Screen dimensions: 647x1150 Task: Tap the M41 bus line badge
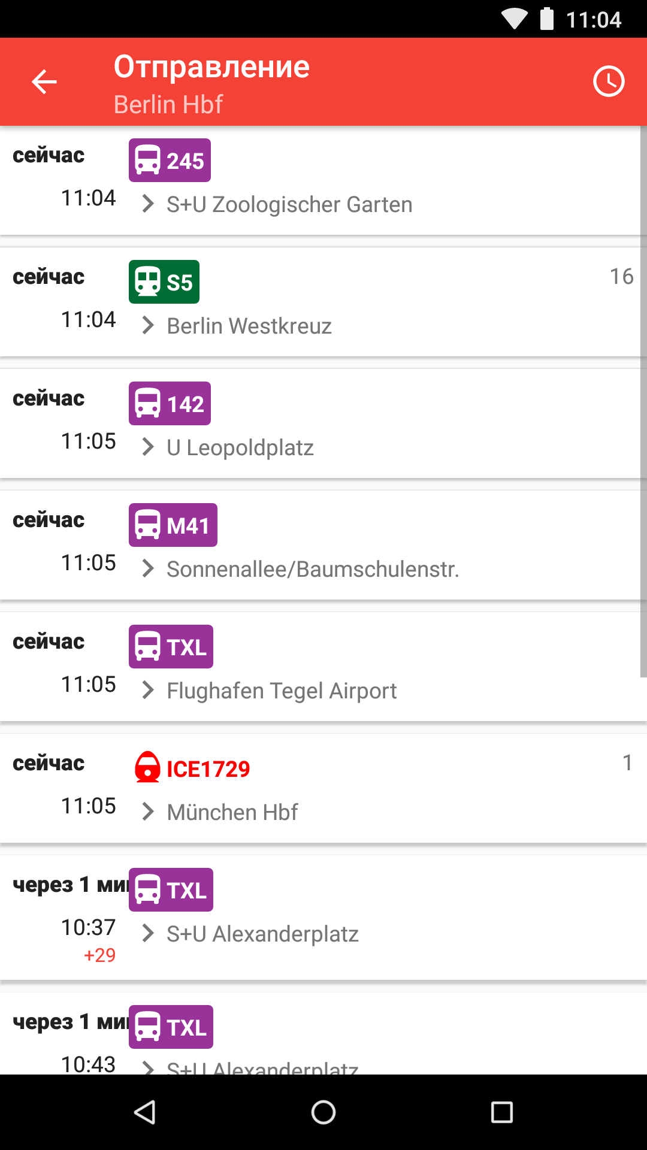173,525
